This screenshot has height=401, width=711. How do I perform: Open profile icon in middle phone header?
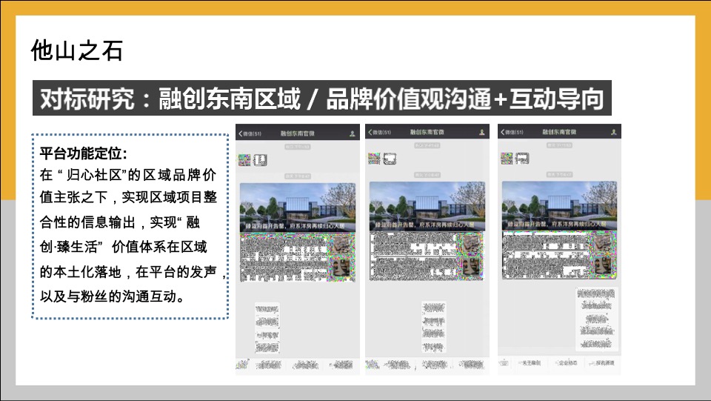482,132
